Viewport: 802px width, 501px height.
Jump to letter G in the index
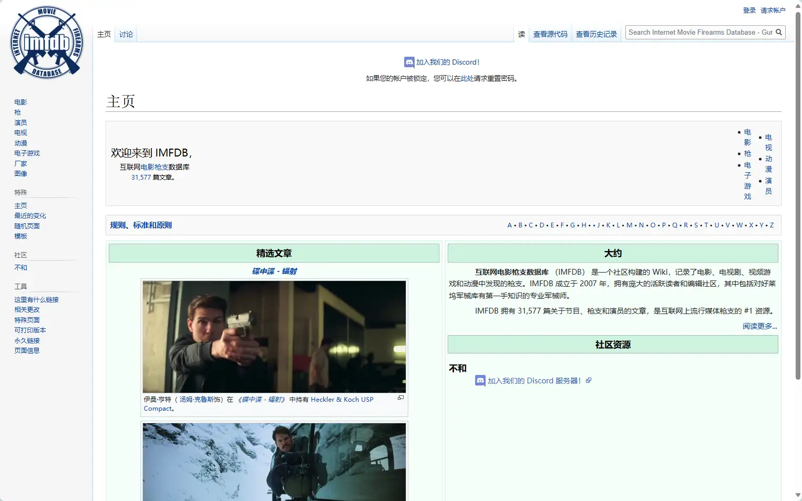(572, 225)
